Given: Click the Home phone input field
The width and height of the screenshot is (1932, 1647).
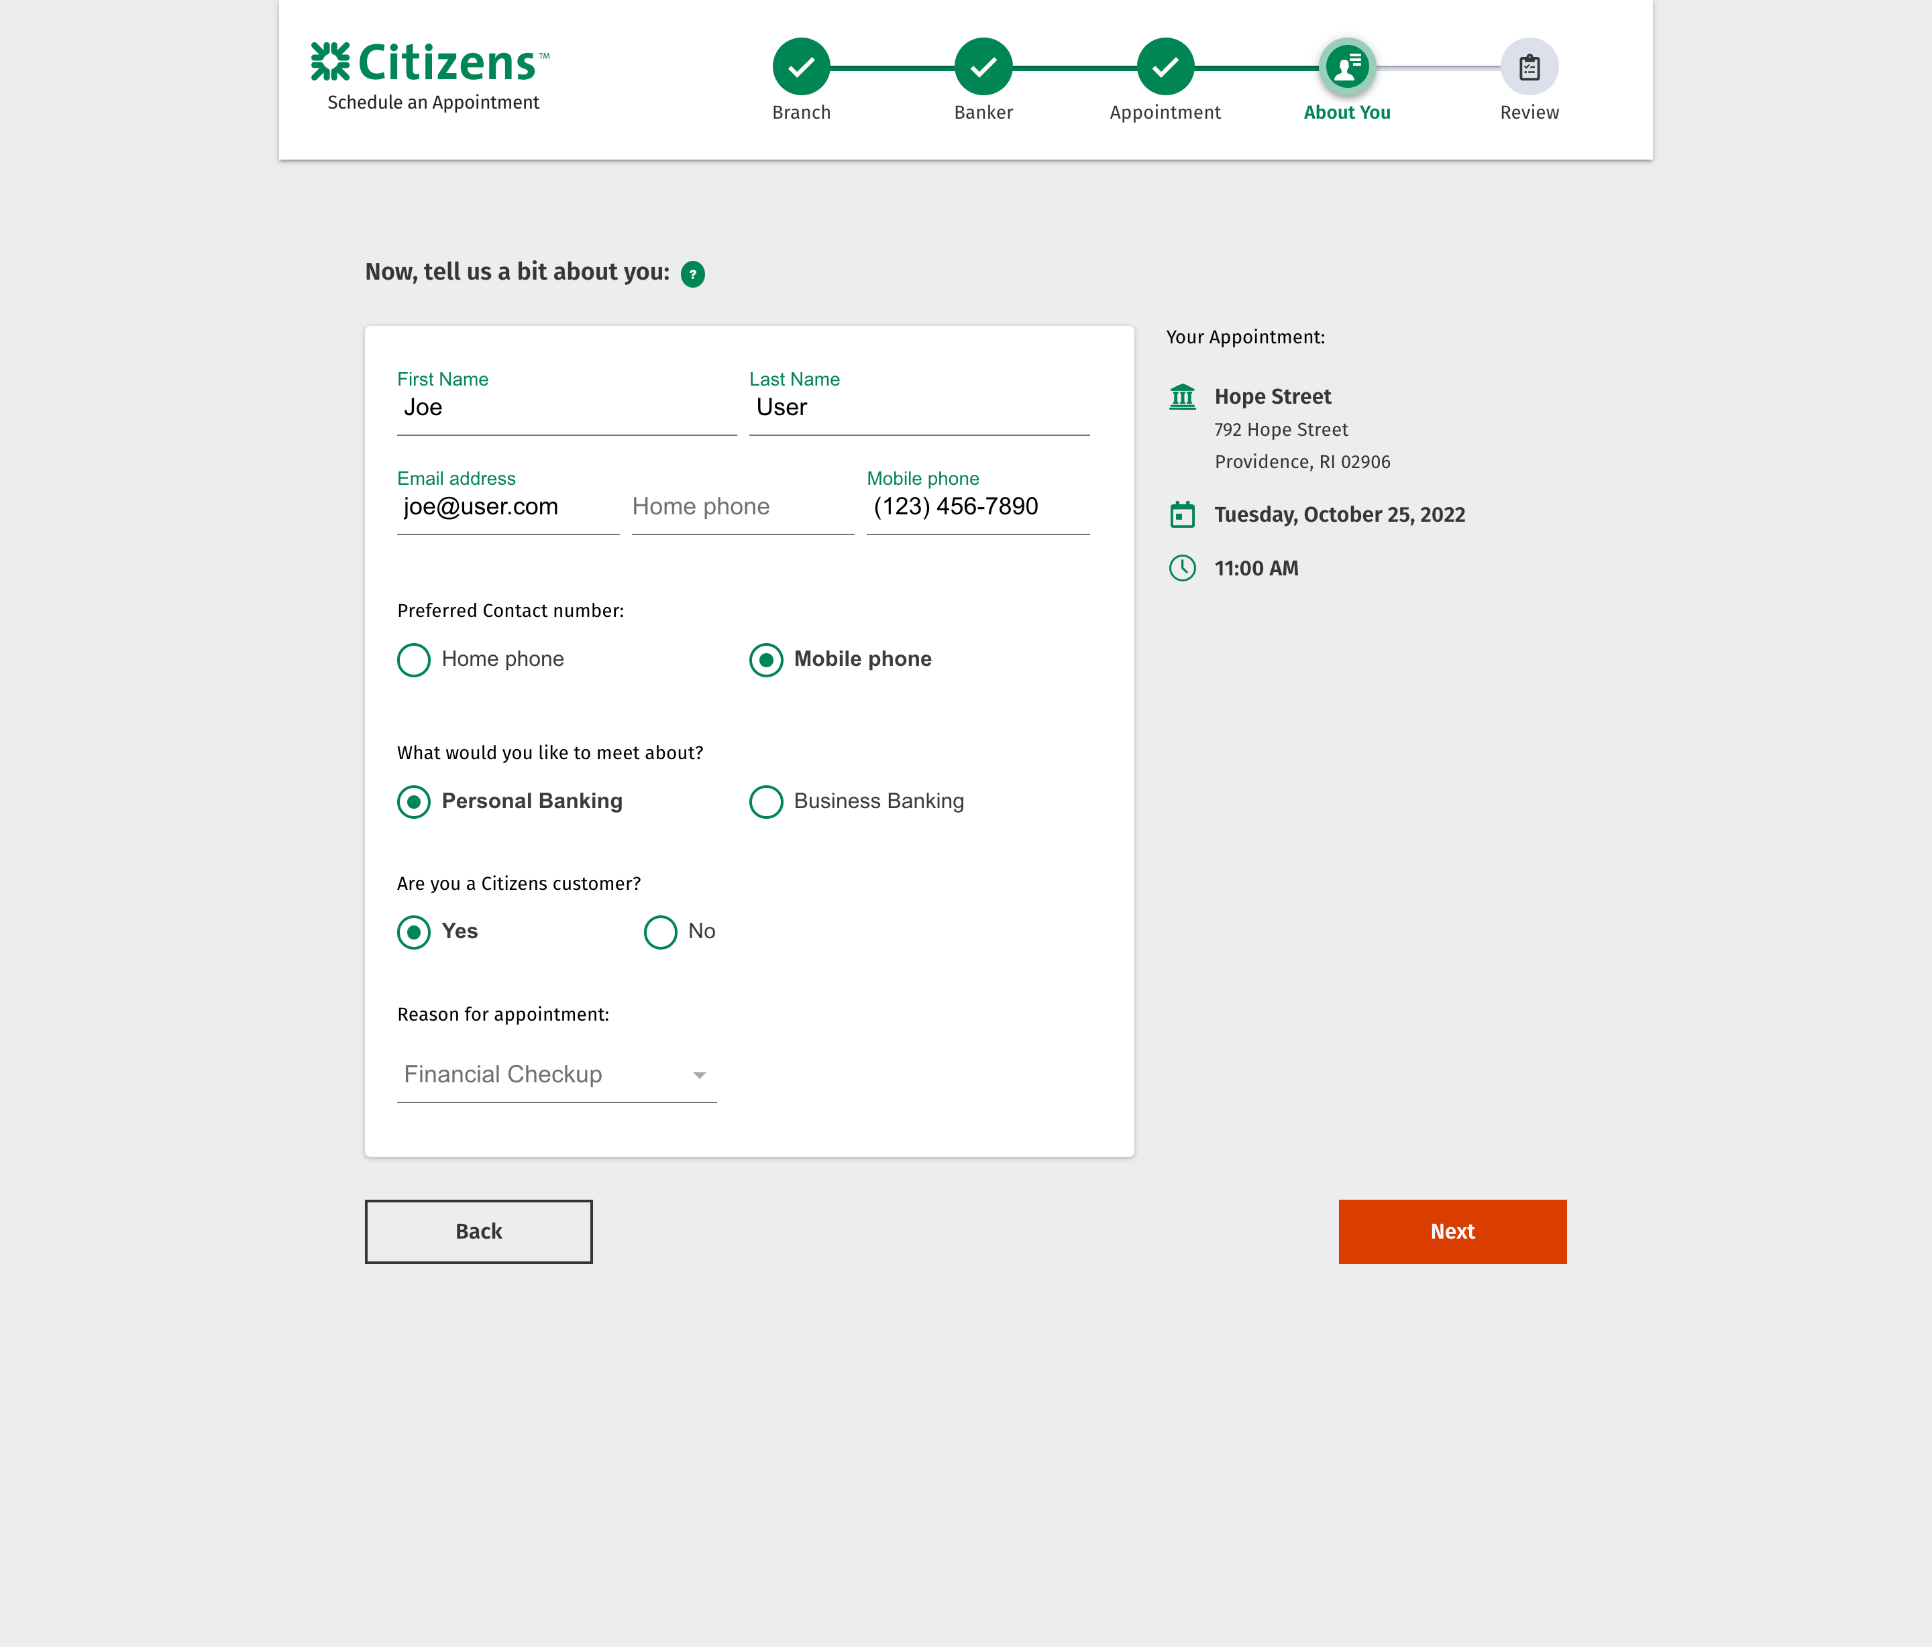Looking at the screenshot, I should click(x=742, y=507).
